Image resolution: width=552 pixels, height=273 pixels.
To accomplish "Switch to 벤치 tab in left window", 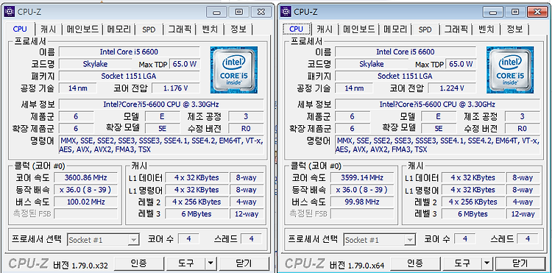I will pyautogui.click(x=210, y=29).
